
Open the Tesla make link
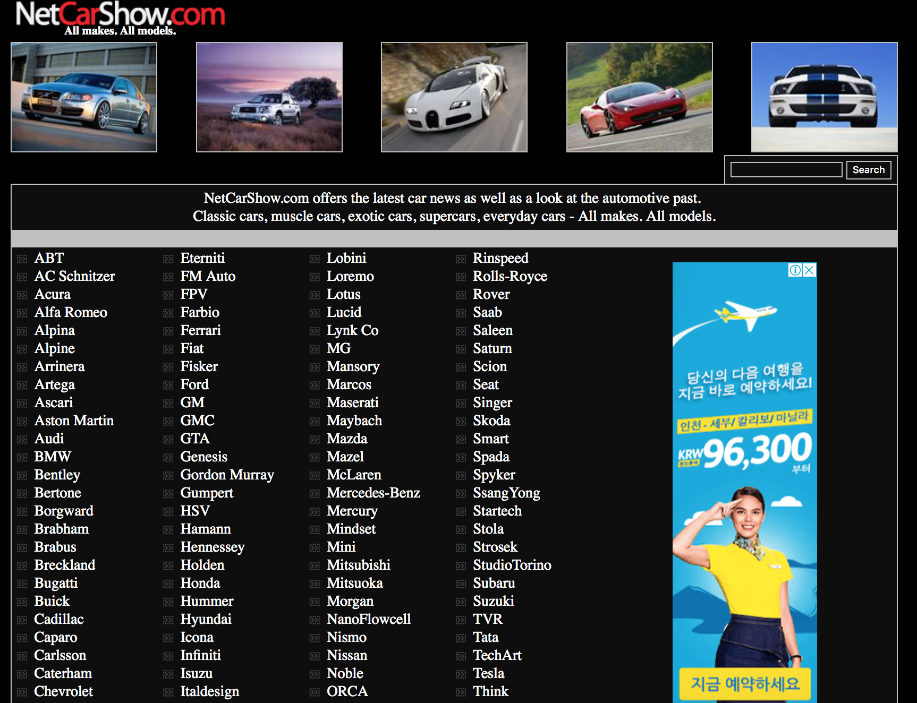pyautogui.click(x=489, y=673)
